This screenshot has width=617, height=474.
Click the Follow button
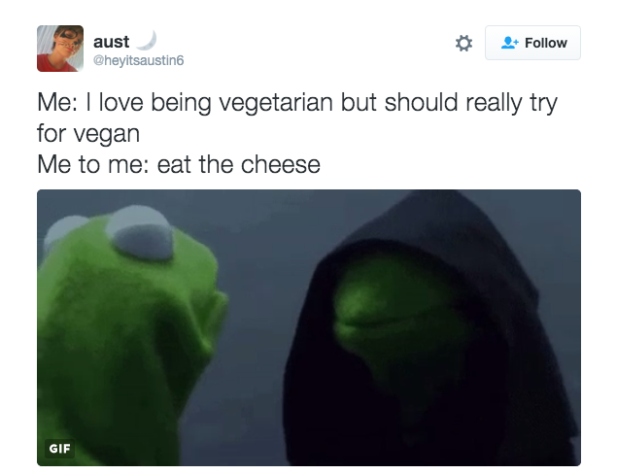[x=532, y=43]
